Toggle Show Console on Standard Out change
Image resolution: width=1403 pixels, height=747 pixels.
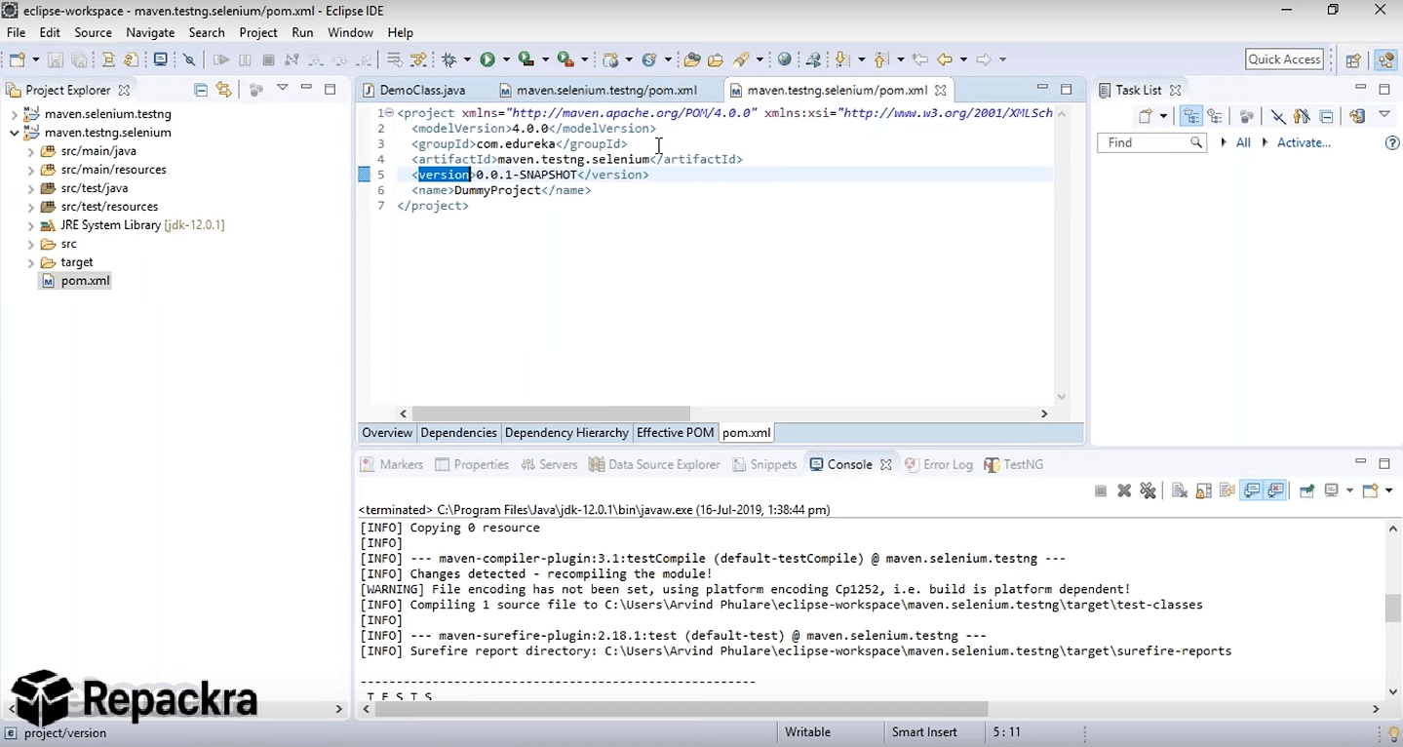coord(1252,491)
